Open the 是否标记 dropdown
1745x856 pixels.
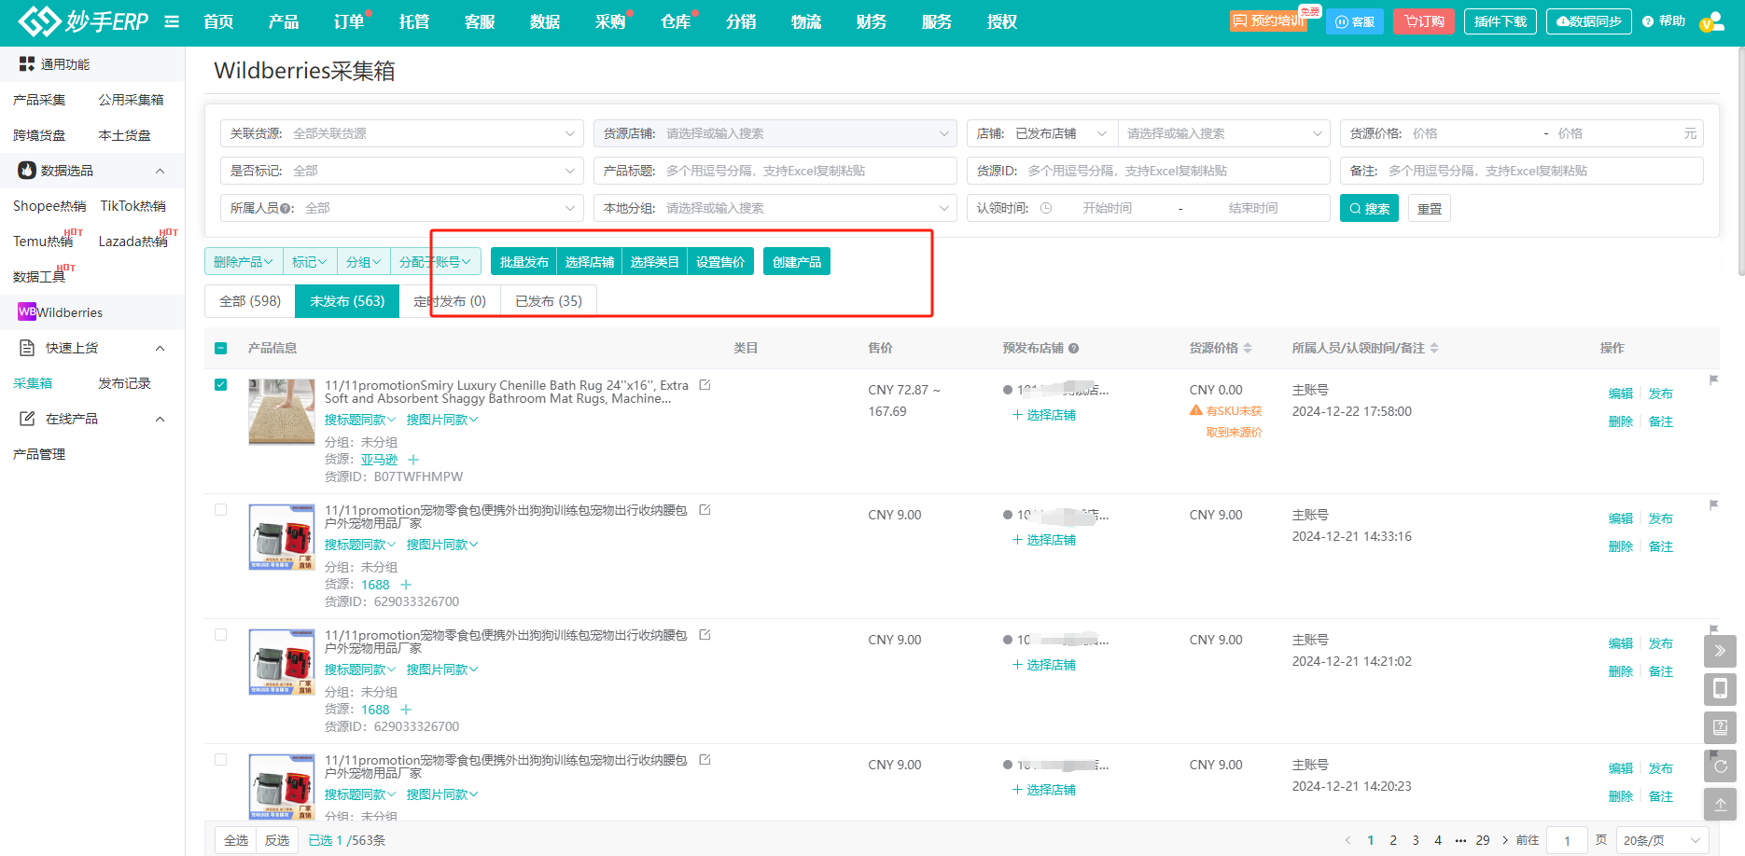click(402, 171)
